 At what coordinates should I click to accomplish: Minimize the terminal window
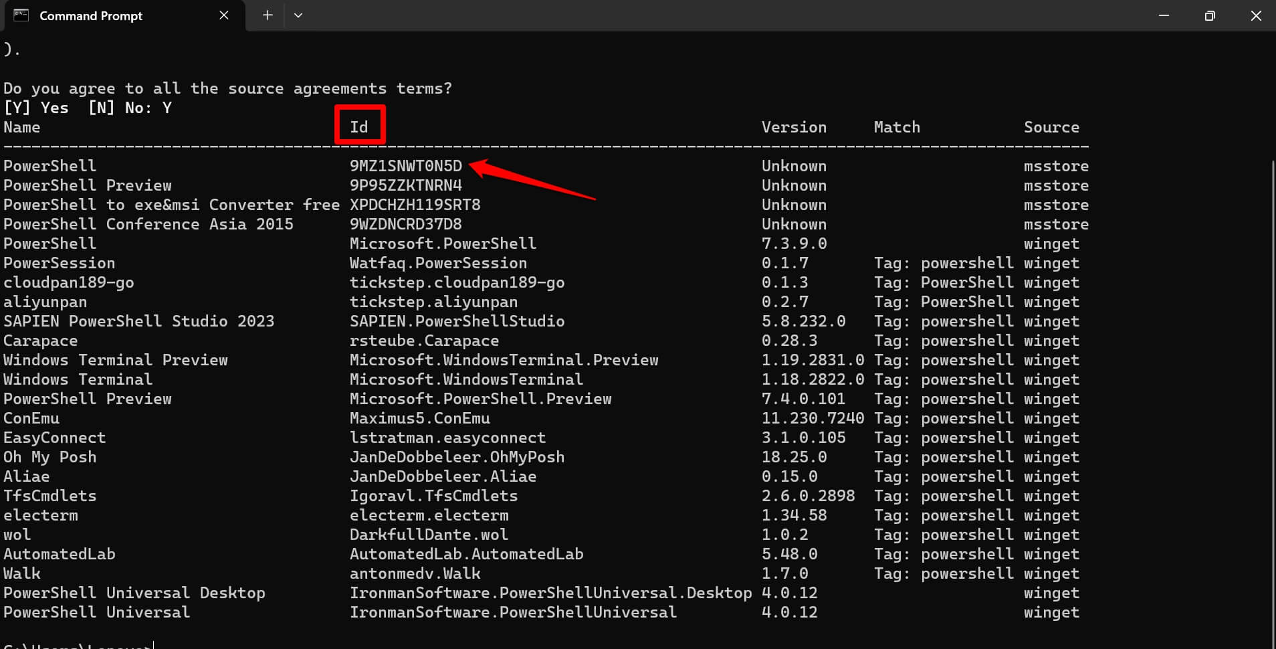(x=1164, y=15)
